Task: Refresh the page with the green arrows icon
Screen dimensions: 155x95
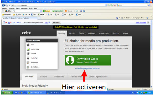Action: pyautogui.click(x=112, y=5)
